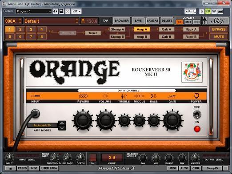
Task: Click the amp TREBLE knob
Action: (x=124, y=120)
